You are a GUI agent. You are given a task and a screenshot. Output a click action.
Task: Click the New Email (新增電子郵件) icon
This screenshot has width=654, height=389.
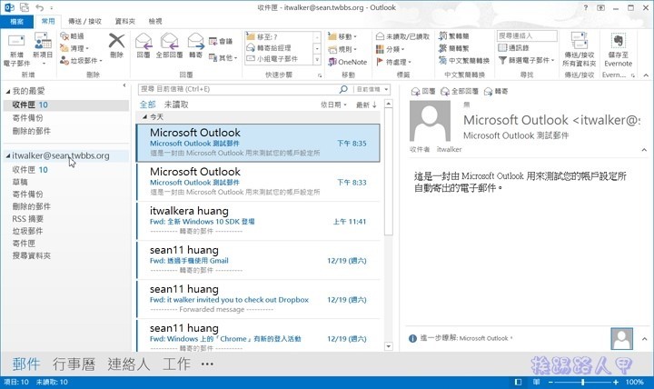point(16,41)
